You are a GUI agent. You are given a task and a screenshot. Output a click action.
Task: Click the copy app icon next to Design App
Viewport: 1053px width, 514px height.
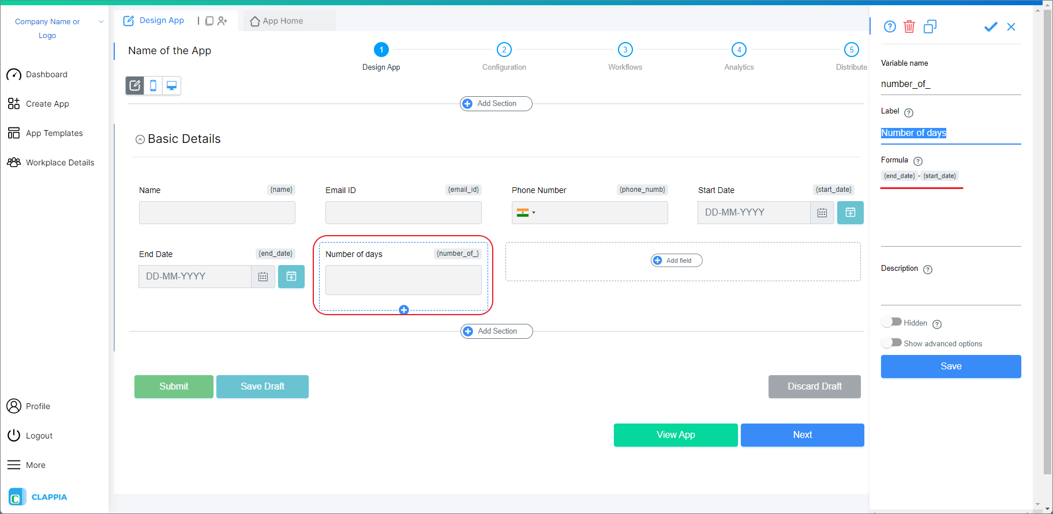click(209, 21)
